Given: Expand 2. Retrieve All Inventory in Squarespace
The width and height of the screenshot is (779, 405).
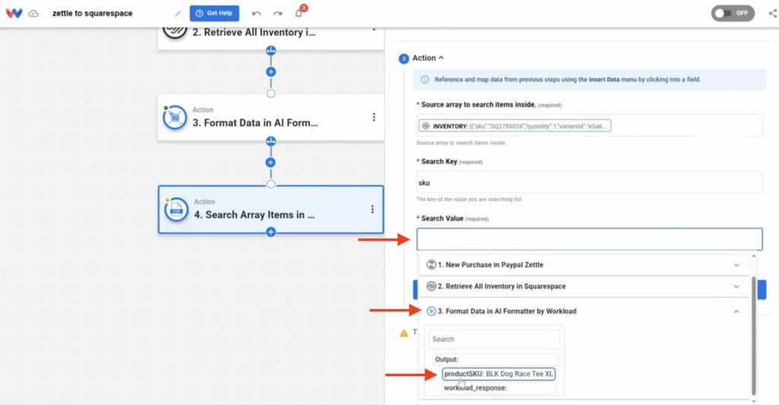Looking at the screenshot, I should click(583, 286).
